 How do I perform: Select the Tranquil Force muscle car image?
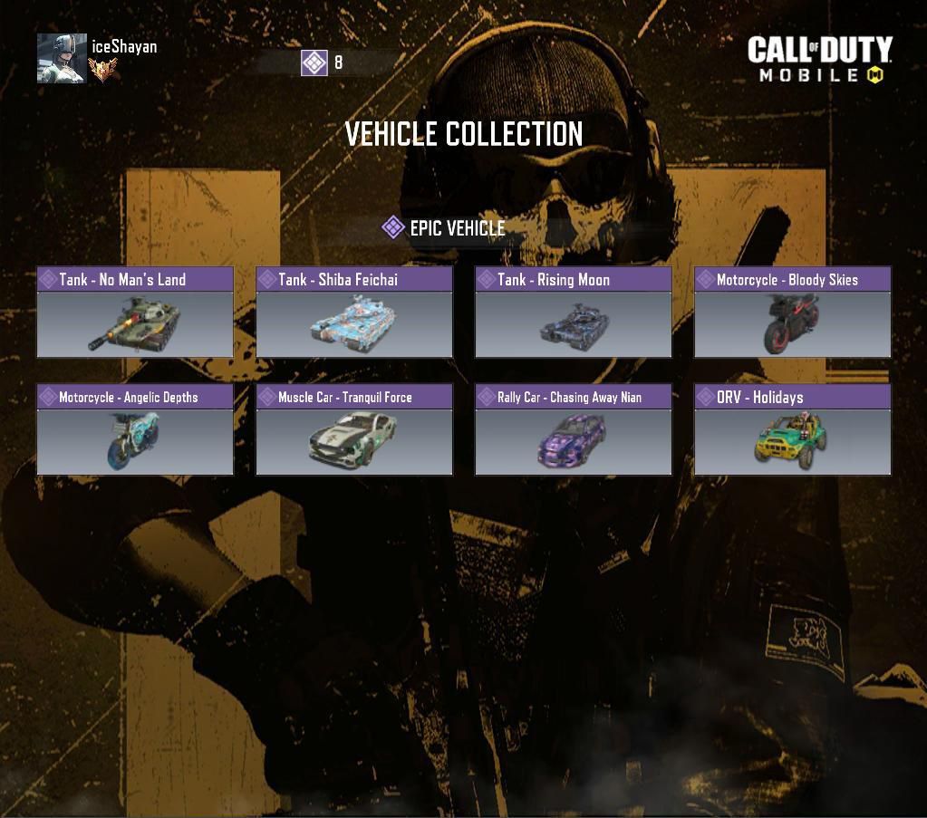click(x=354, y=441)
